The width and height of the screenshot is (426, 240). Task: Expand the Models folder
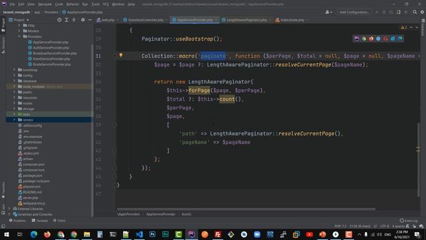click(x=19, y=31)
